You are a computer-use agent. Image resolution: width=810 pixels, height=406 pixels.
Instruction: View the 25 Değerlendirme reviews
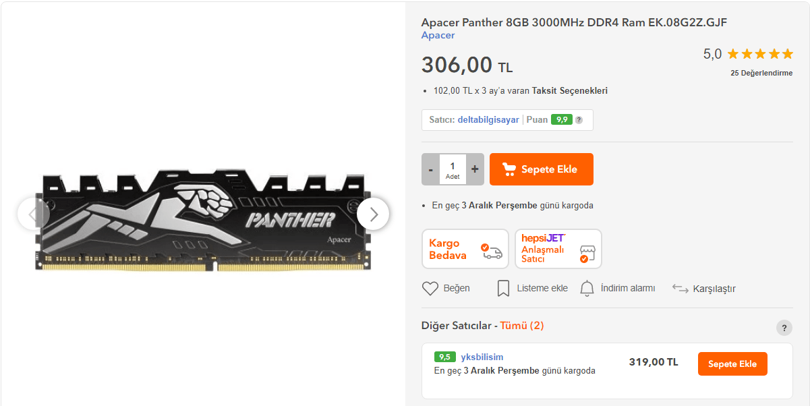point(761,73)
